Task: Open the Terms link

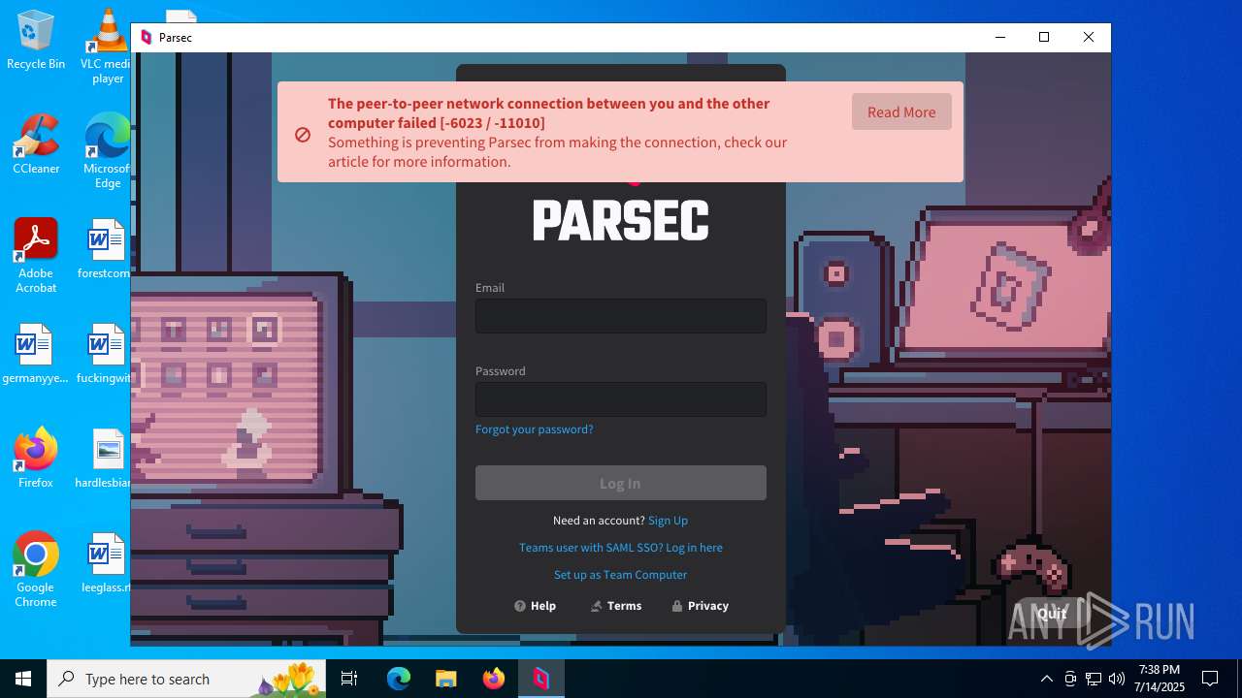Action: [x=615, y=606]
